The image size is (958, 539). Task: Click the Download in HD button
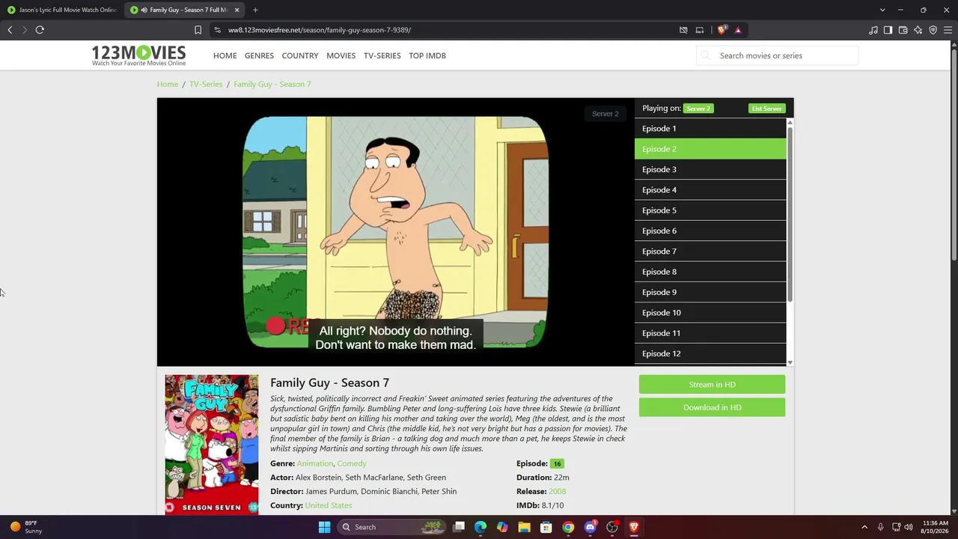click(712, 407)
